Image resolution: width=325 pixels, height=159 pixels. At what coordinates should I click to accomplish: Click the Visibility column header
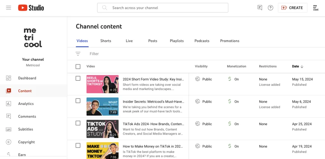[201, 67]
